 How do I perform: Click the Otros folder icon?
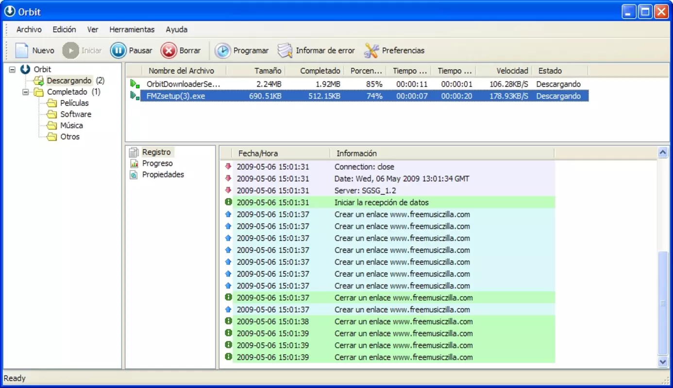point(51,137)
